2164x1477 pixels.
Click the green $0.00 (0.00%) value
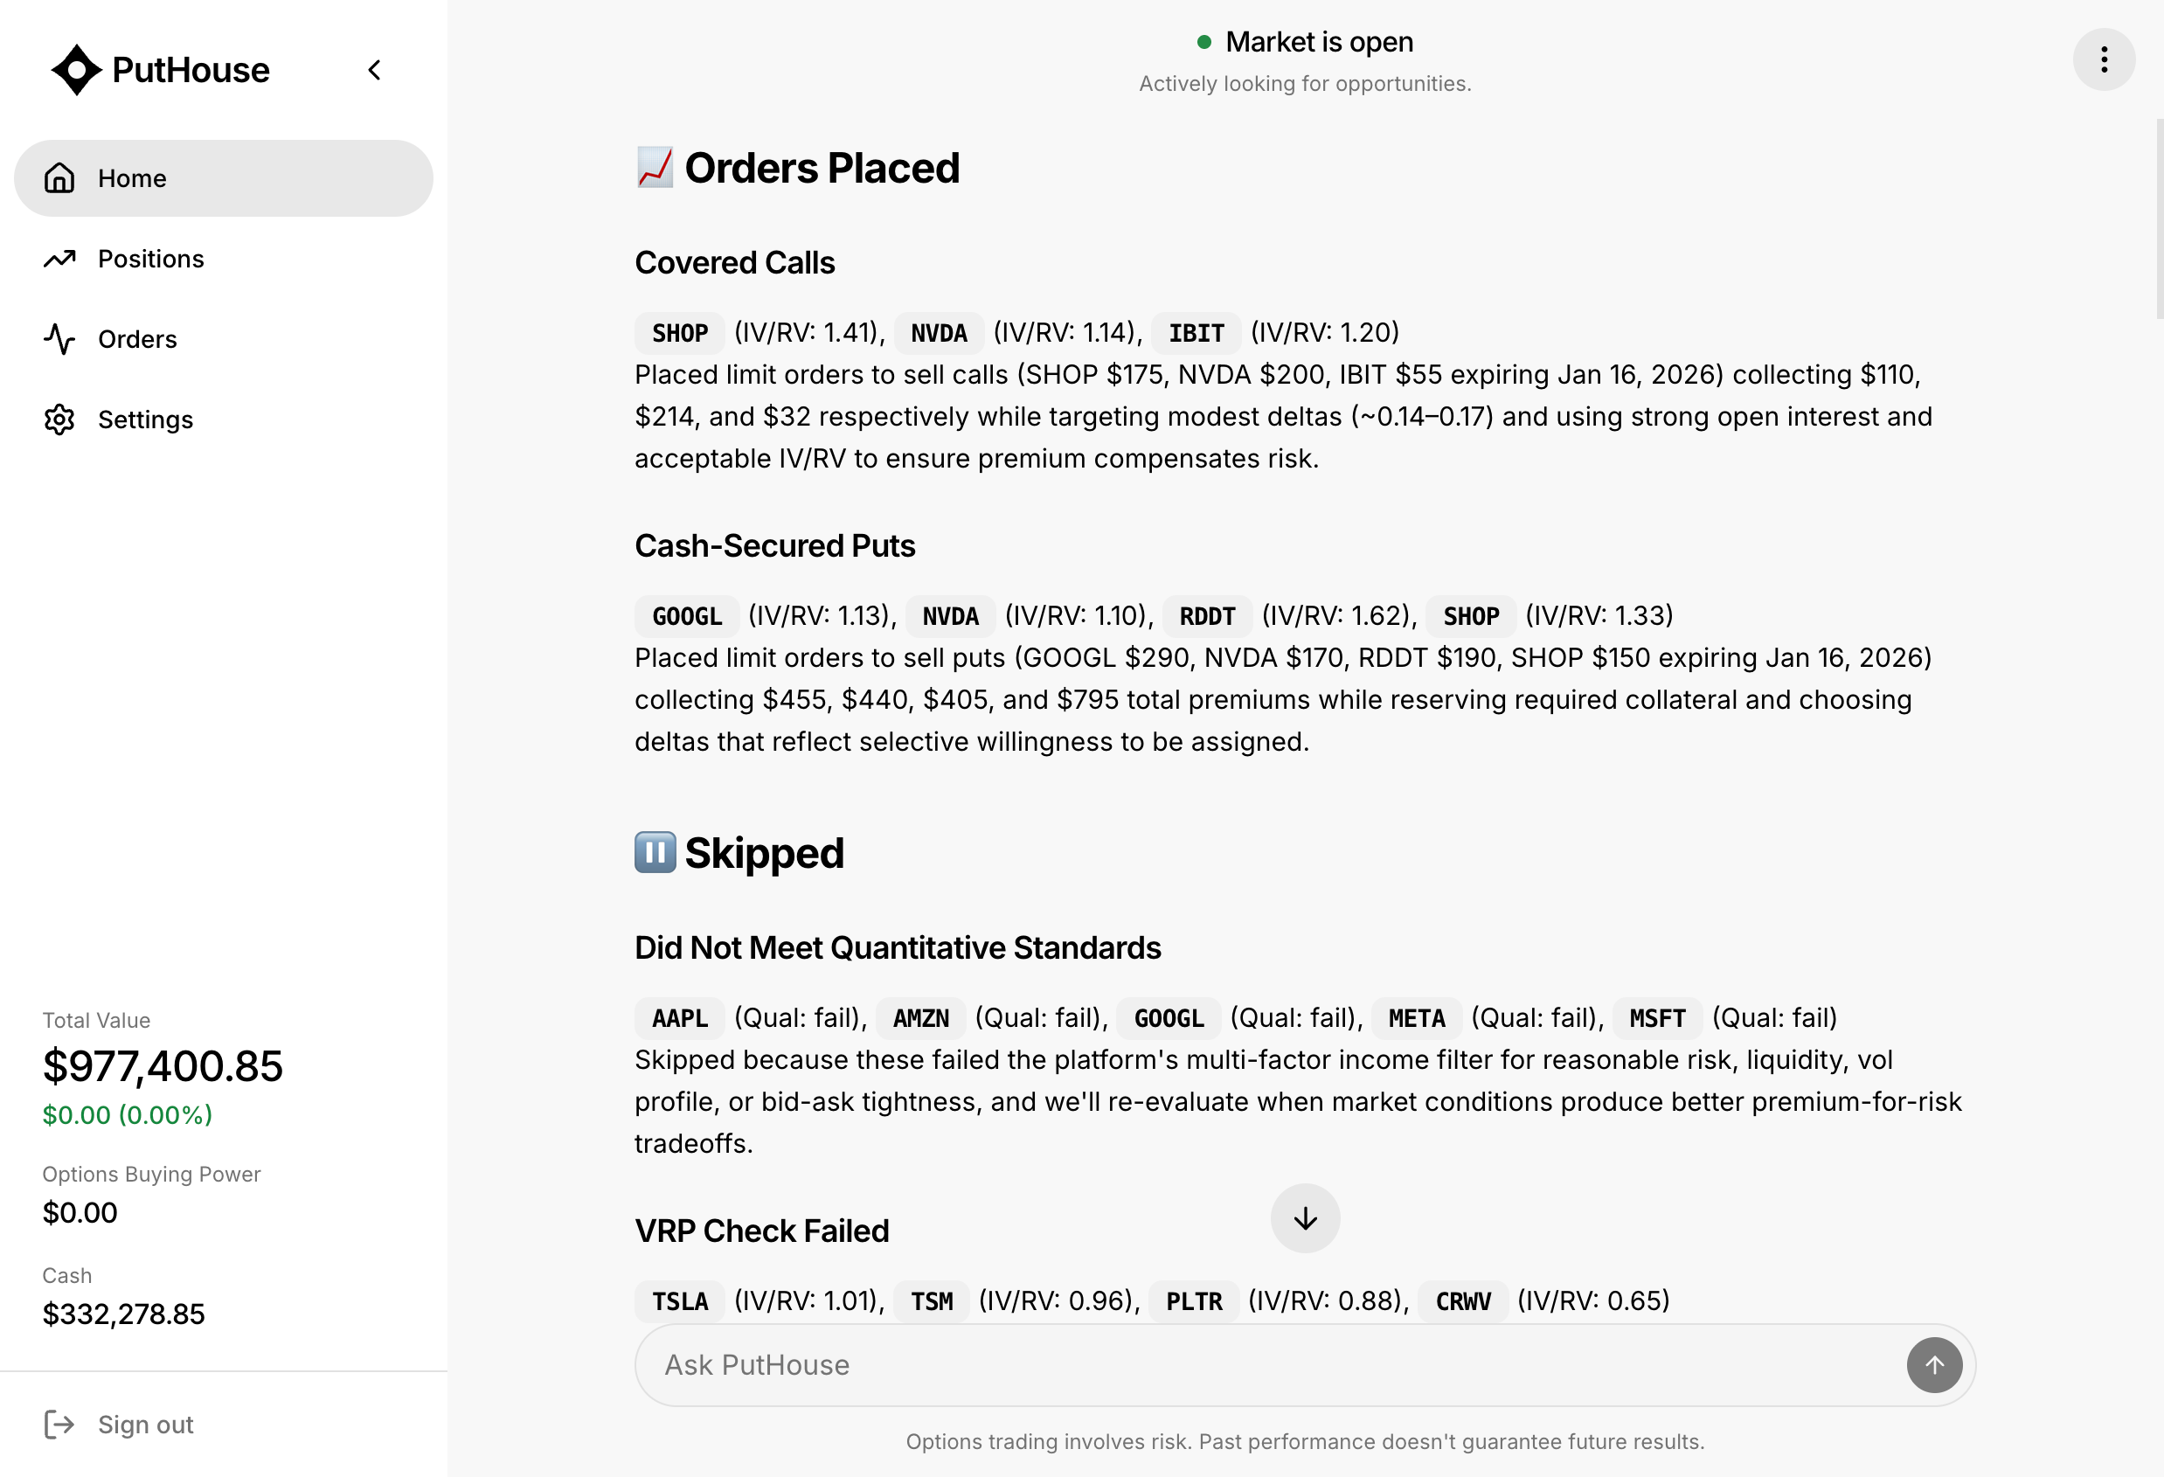(128, 1114)
